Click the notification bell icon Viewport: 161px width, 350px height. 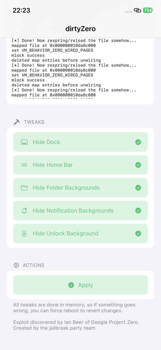click(24, 211)
